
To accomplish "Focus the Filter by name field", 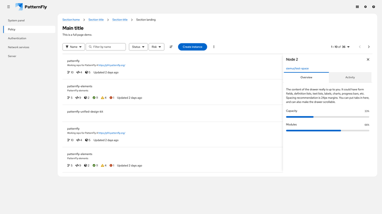I will [x=106, y=47].
